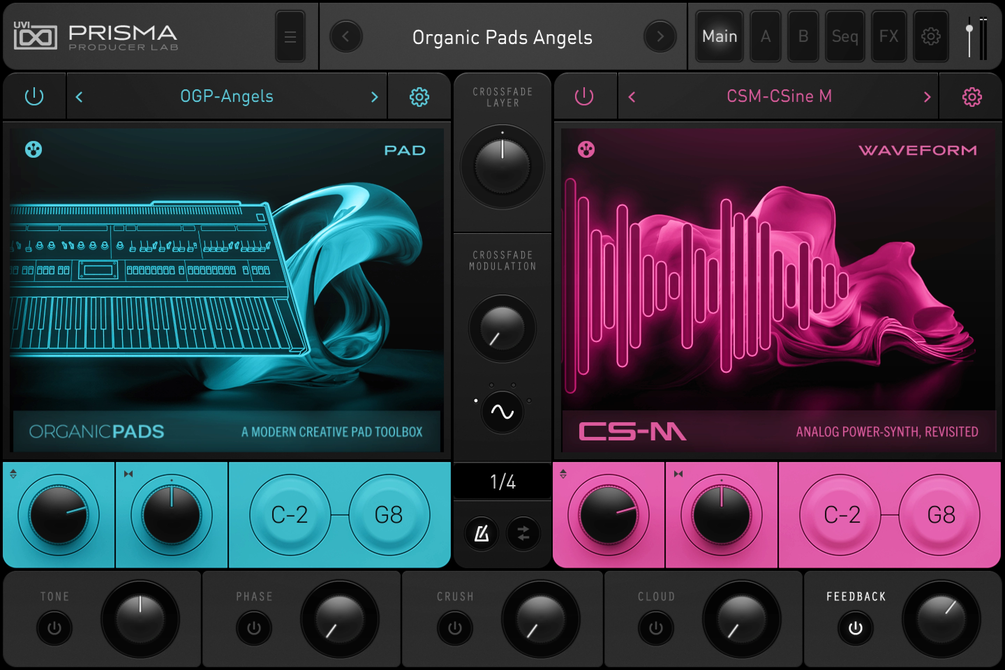This screenshot has height=670, width=1005.
Task: Adjust the Phase effect knob
Action: [x=340, y=619]
